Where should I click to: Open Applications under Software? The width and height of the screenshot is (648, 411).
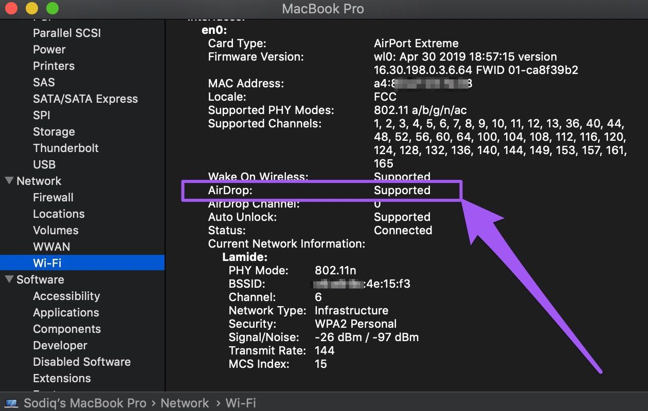tap(66, 312)
